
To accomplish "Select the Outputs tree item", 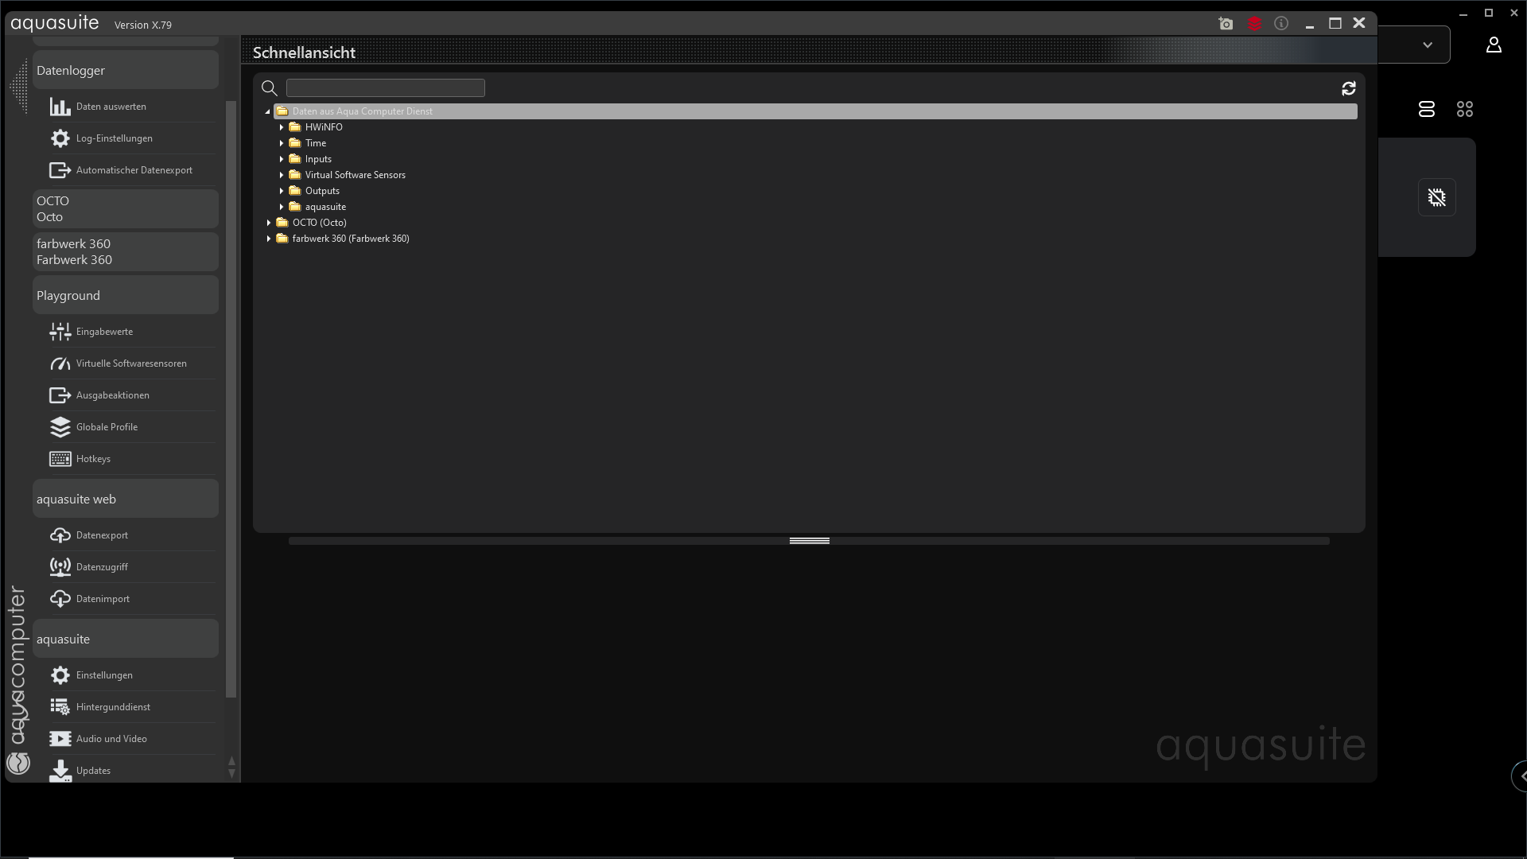I will pos(322,191).
